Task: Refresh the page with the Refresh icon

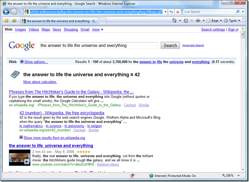Action: pos(171,12)
